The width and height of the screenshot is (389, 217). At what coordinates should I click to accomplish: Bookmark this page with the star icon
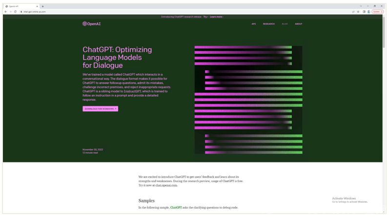tap(358, 12)
